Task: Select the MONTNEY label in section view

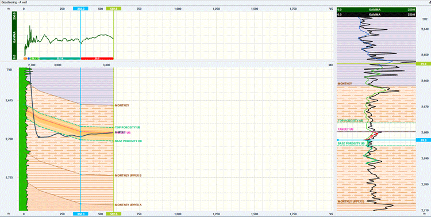Action: [x=122, y=105]
